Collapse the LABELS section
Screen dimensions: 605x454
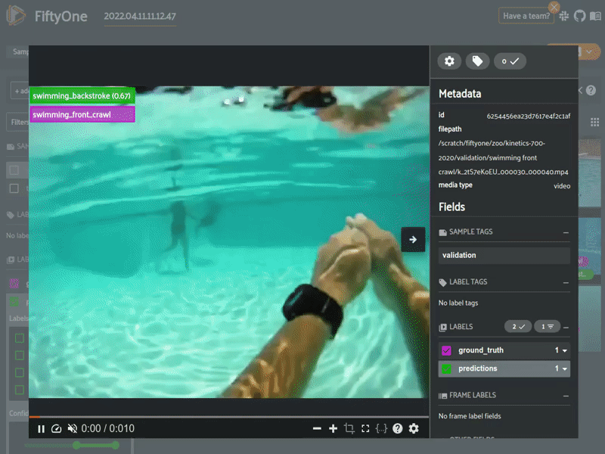pos(566,328)
